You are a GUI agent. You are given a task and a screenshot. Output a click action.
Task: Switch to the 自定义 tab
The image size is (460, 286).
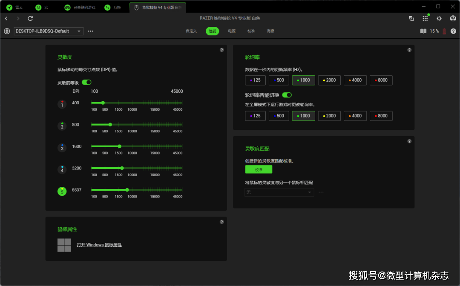click(191, 31)
